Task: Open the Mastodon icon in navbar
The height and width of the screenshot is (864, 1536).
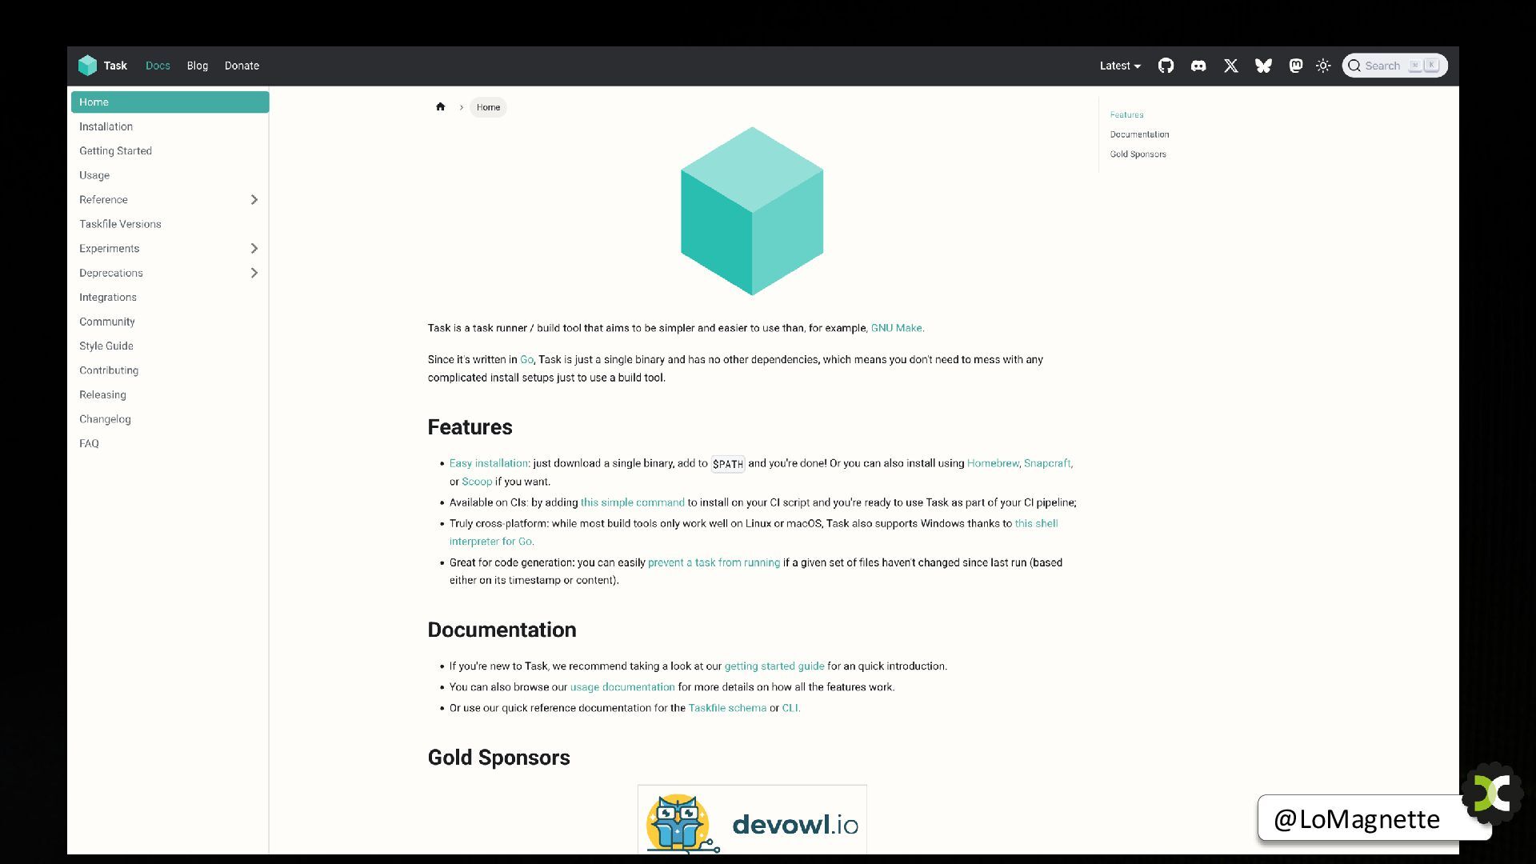Action: coord(1296,66)
